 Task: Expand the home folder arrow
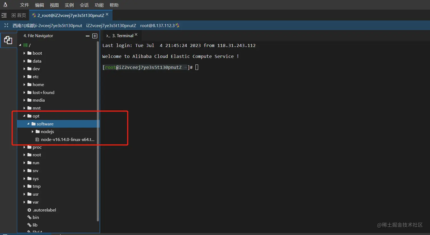click(24, 85)
